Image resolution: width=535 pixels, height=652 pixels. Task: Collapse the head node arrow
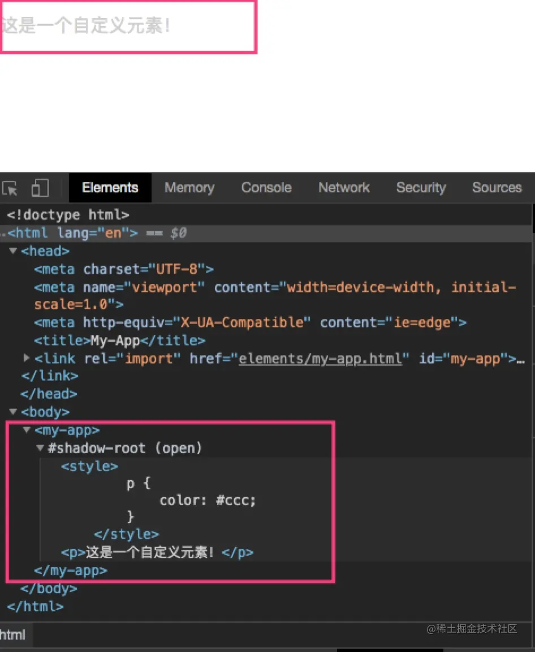tap(13, 251)
